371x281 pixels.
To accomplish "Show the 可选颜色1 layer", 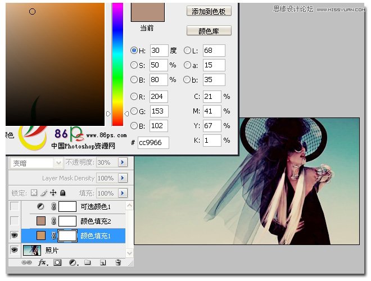I will 15,206.
